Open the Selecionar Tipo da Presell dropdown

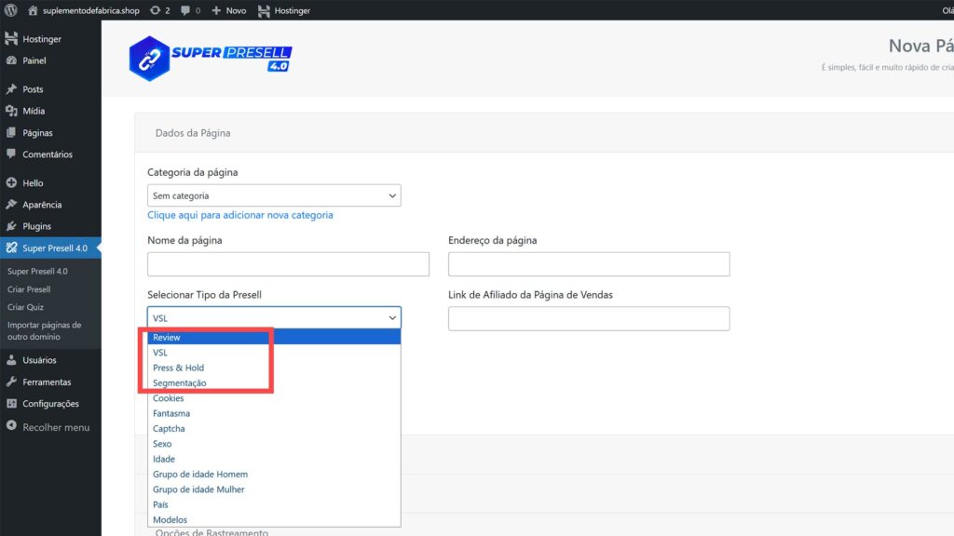[x=273, y=316]
